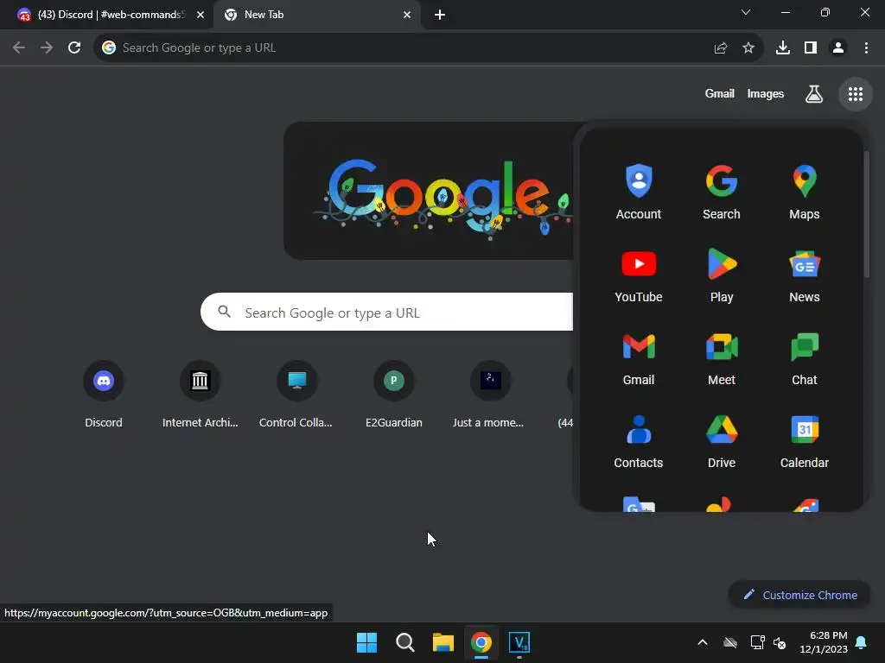This screenshot has height=663, width=885.
Task: Open Contacts from the apps grid
Action: pyautogui.click(x=639, y=440)
